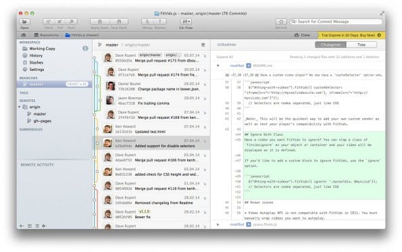Select commit Removed changelog from Readme
The width and height of the screenshot is (402, 252).
[151, 200]
